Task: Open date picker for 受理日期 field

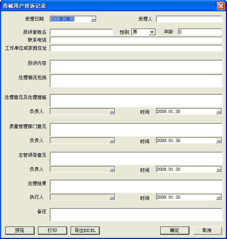Action: (x=93, y=19)
